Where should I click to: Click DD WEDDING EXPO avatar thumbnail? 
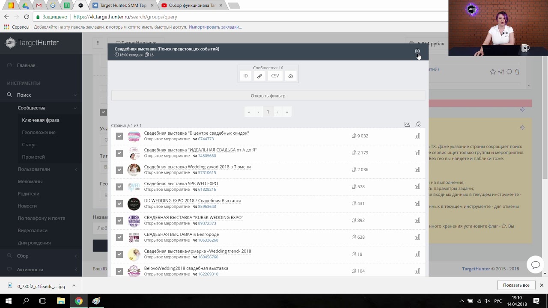click(134, 204)
